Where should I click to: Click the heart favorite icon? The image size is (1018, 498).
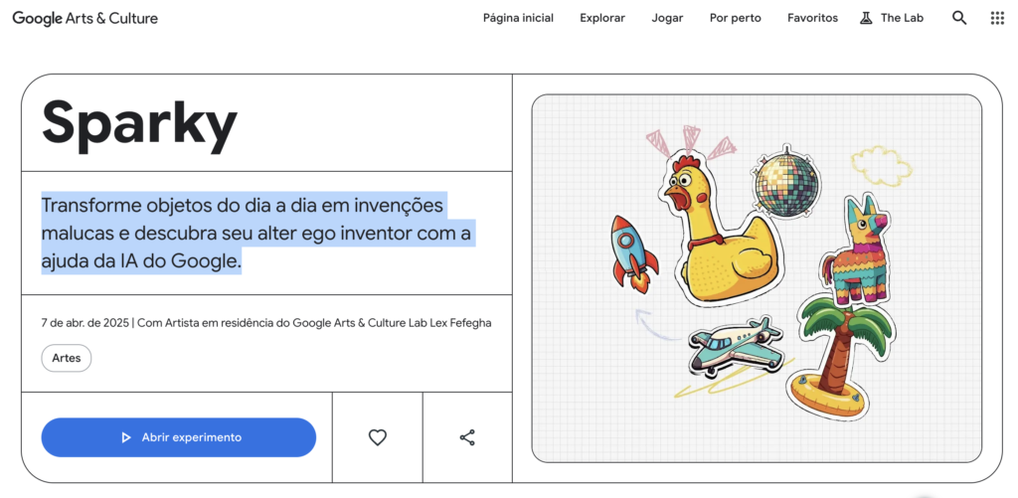[x=377, y=437]
